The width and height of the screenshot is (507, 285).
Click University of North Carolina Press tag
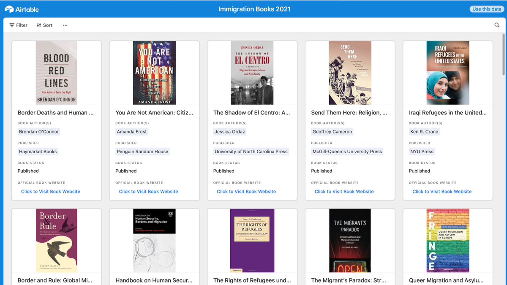pyautogui.click(x=251, y=152)
